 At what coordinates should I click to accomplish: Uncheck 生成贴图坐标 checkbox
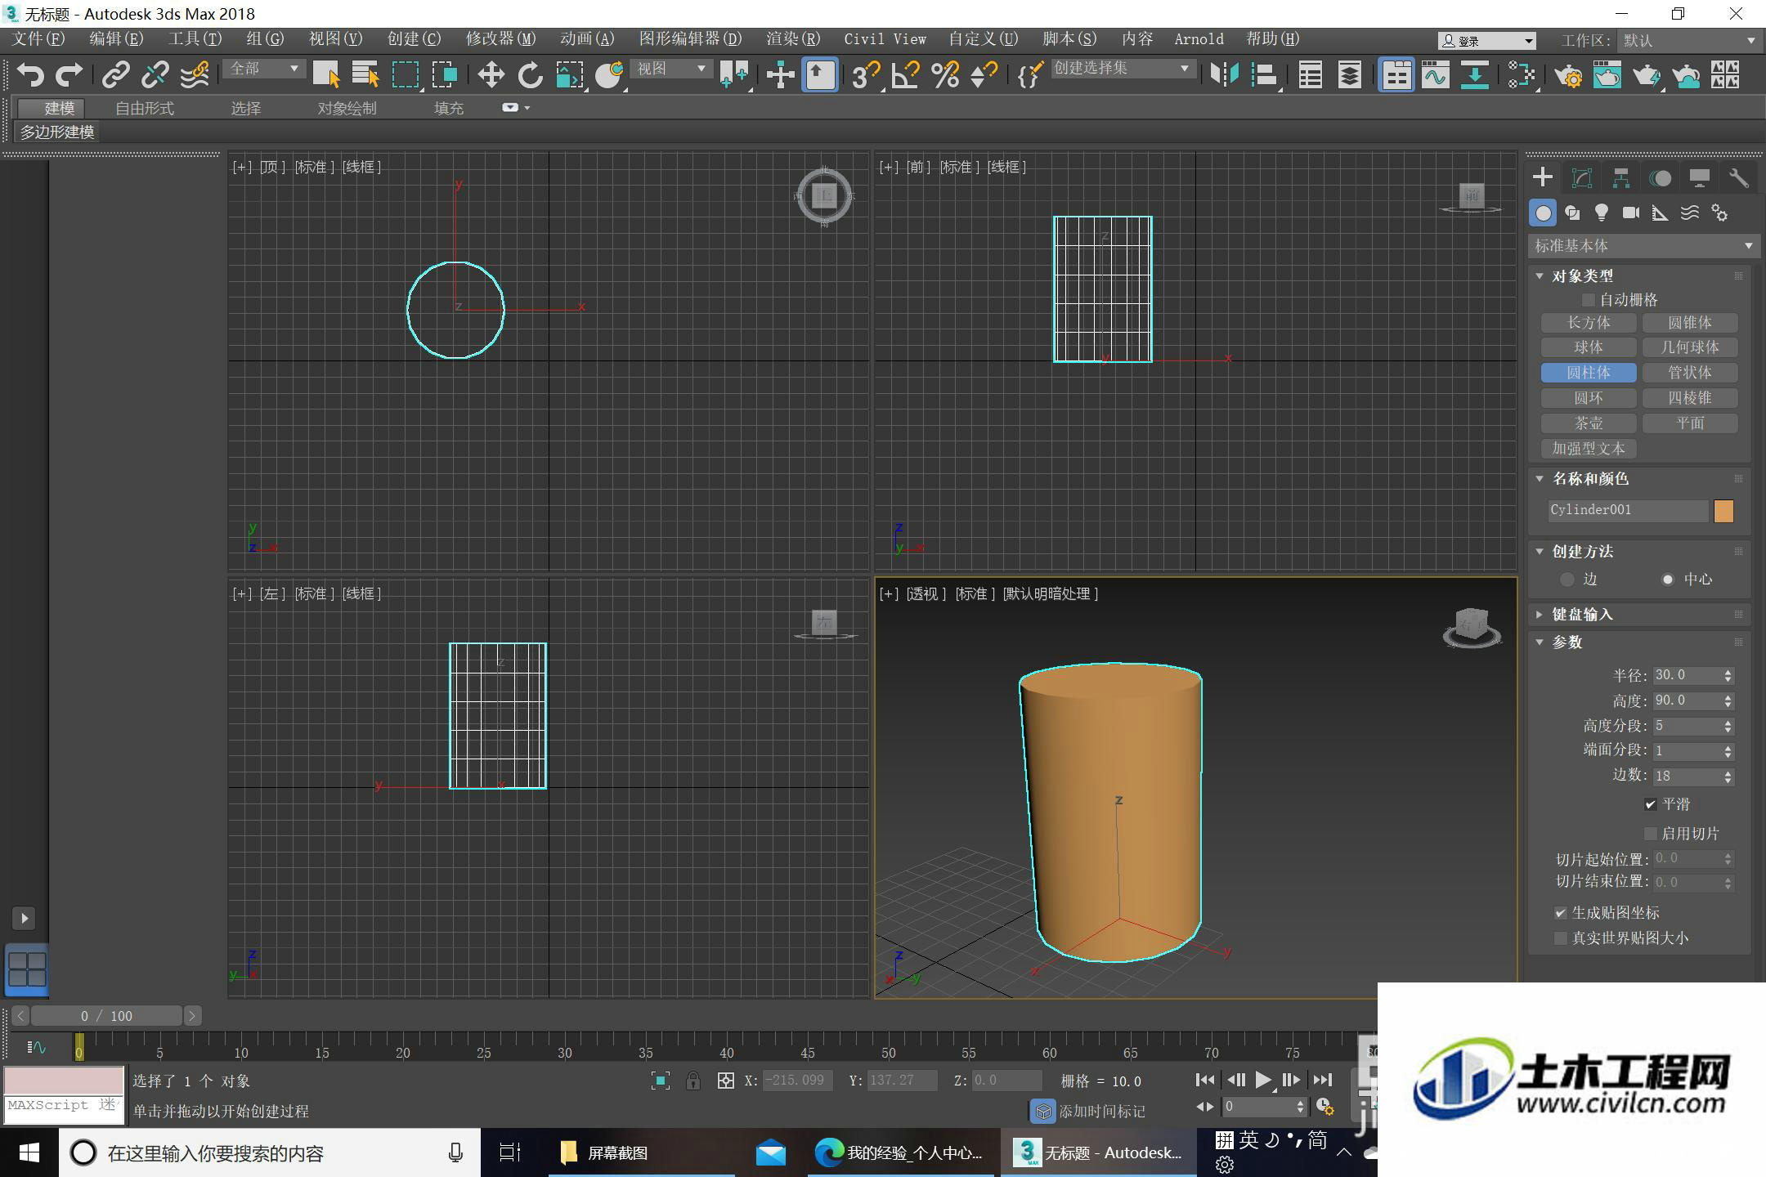(1561, 913)
